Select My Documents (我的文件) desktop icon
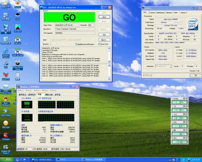 coord(6,4)
